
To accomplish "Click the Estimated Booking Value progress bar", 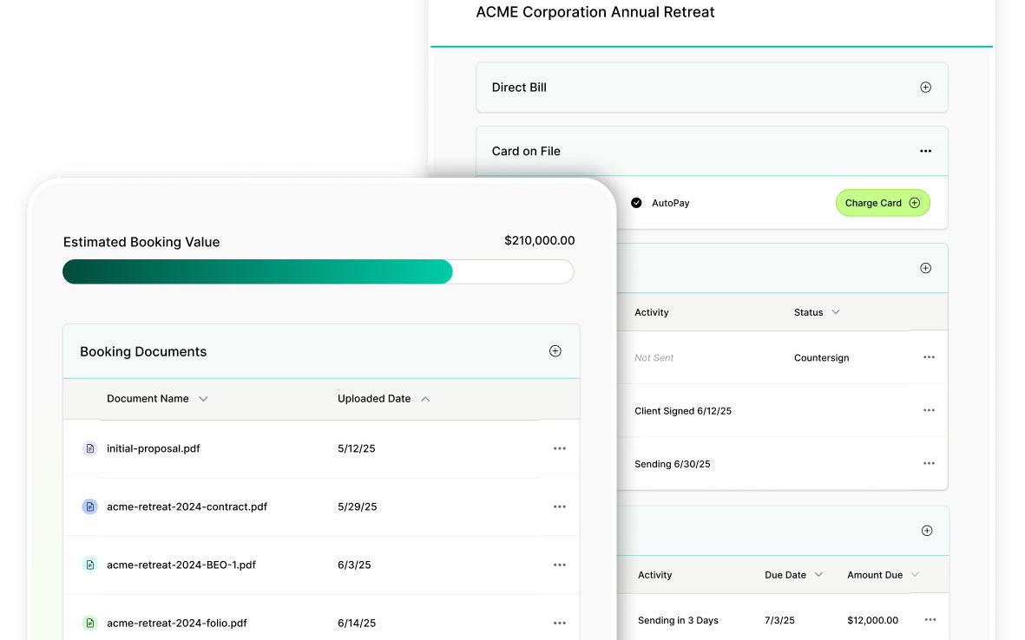I will [x=318, y=271].
